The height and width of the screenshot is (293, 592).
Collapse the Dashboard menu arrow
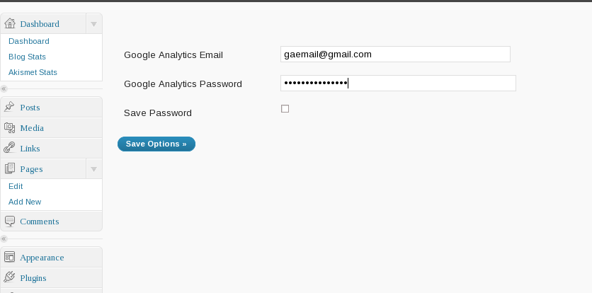pyautogui.click(x=93, y=24)
